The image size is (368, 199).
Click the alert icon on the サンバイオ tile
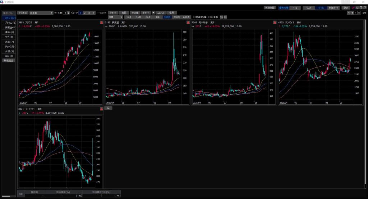coord(360,23)
